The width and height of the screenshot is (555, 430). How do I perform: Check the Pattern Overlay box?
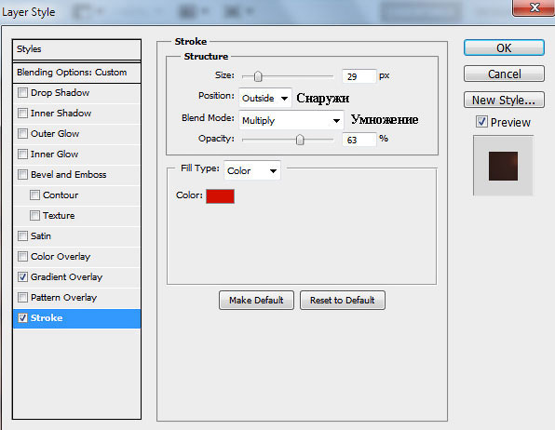pos(22,297)
